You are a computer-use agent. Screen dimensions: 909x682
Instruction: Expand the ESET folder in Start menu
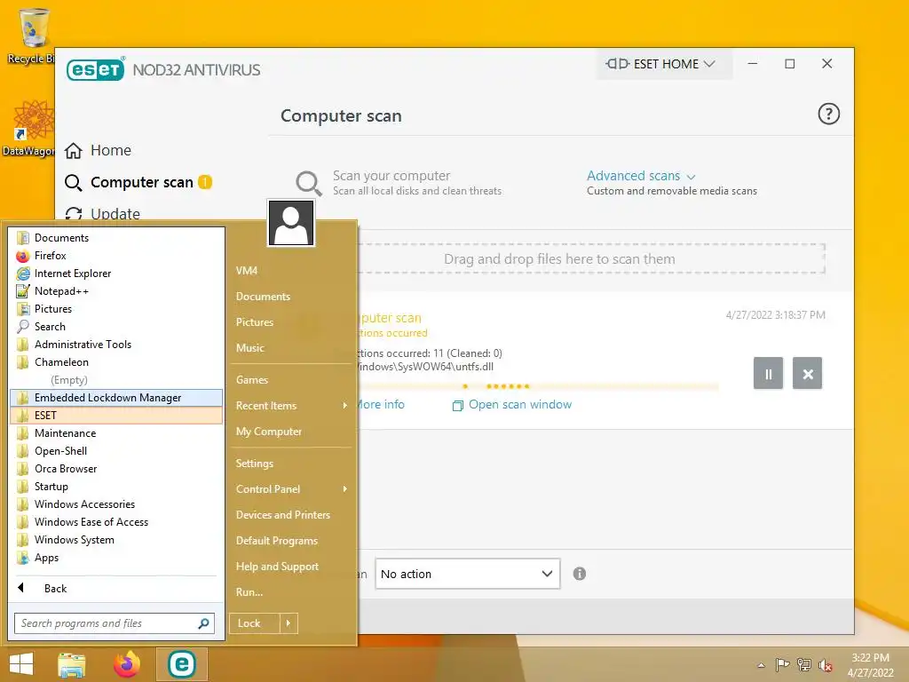(x=116, y=416)
